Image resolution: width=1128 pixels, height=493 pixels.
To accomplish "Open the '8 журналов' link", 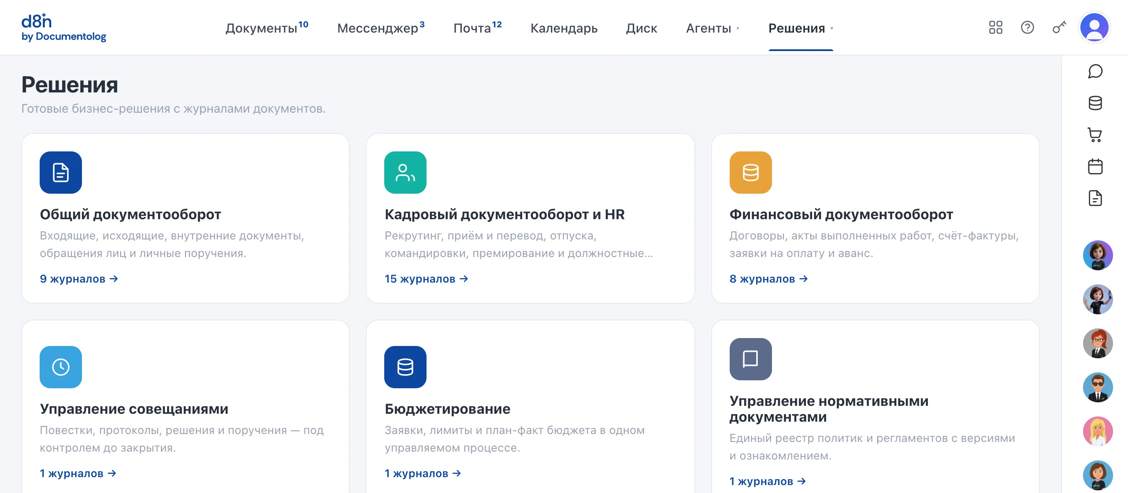I will (x=768, y=279).
